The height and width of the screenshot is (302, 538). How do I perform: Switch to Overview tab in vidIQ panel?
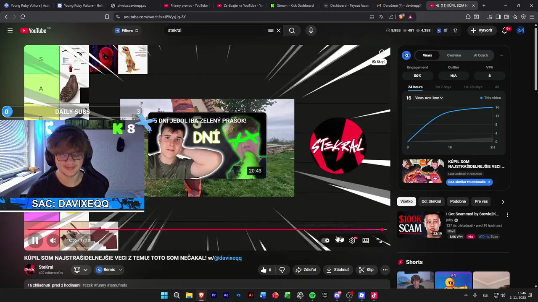454,55
